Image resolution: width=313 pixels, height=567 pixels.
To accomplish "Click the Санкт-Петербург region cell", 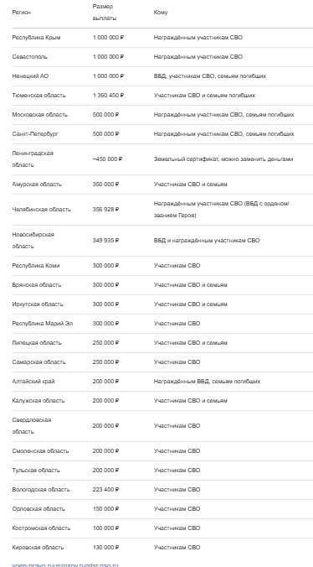I will [35, 134].
